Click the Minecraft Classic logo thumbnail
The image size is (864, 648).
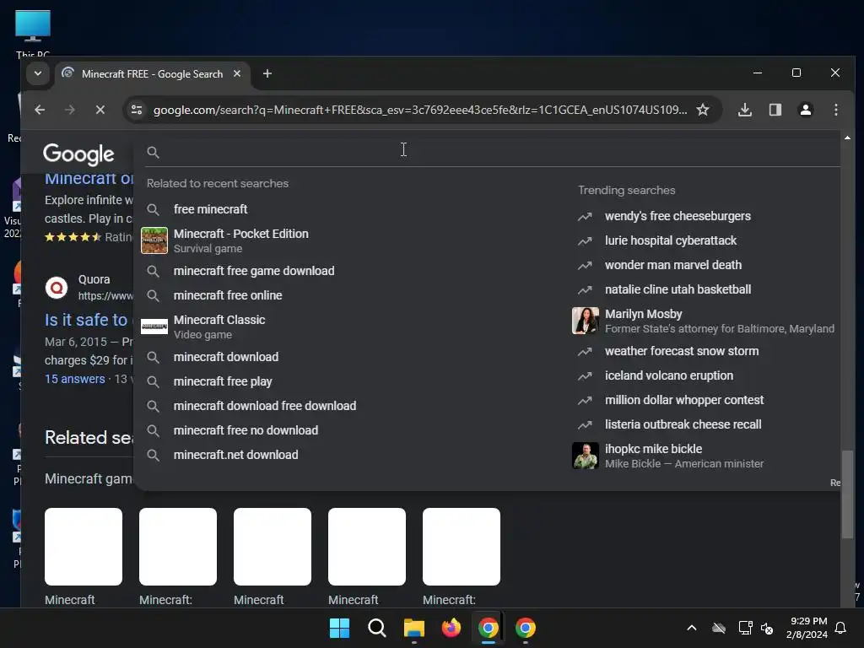pos(154,327)
